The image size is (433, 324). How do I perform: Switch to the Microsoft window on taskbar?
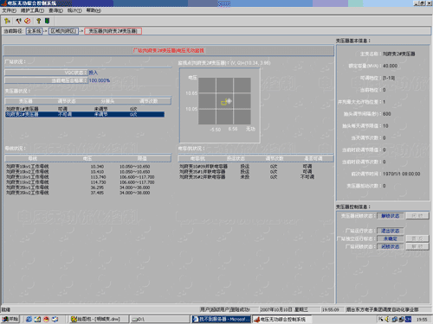pos(221,319)
